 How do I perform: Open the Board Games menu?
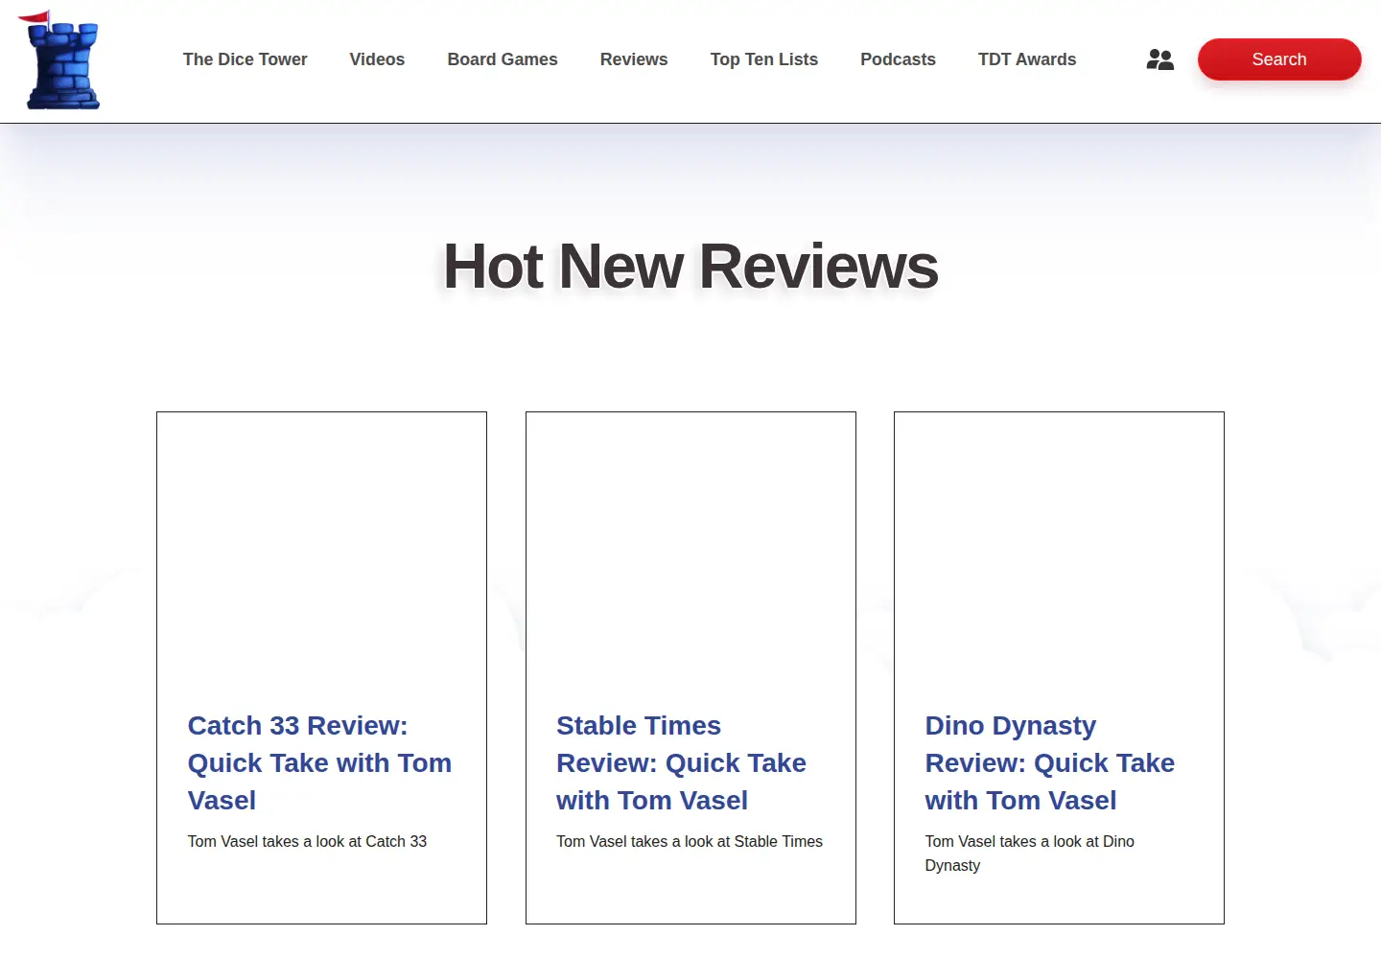pos(503,59)
